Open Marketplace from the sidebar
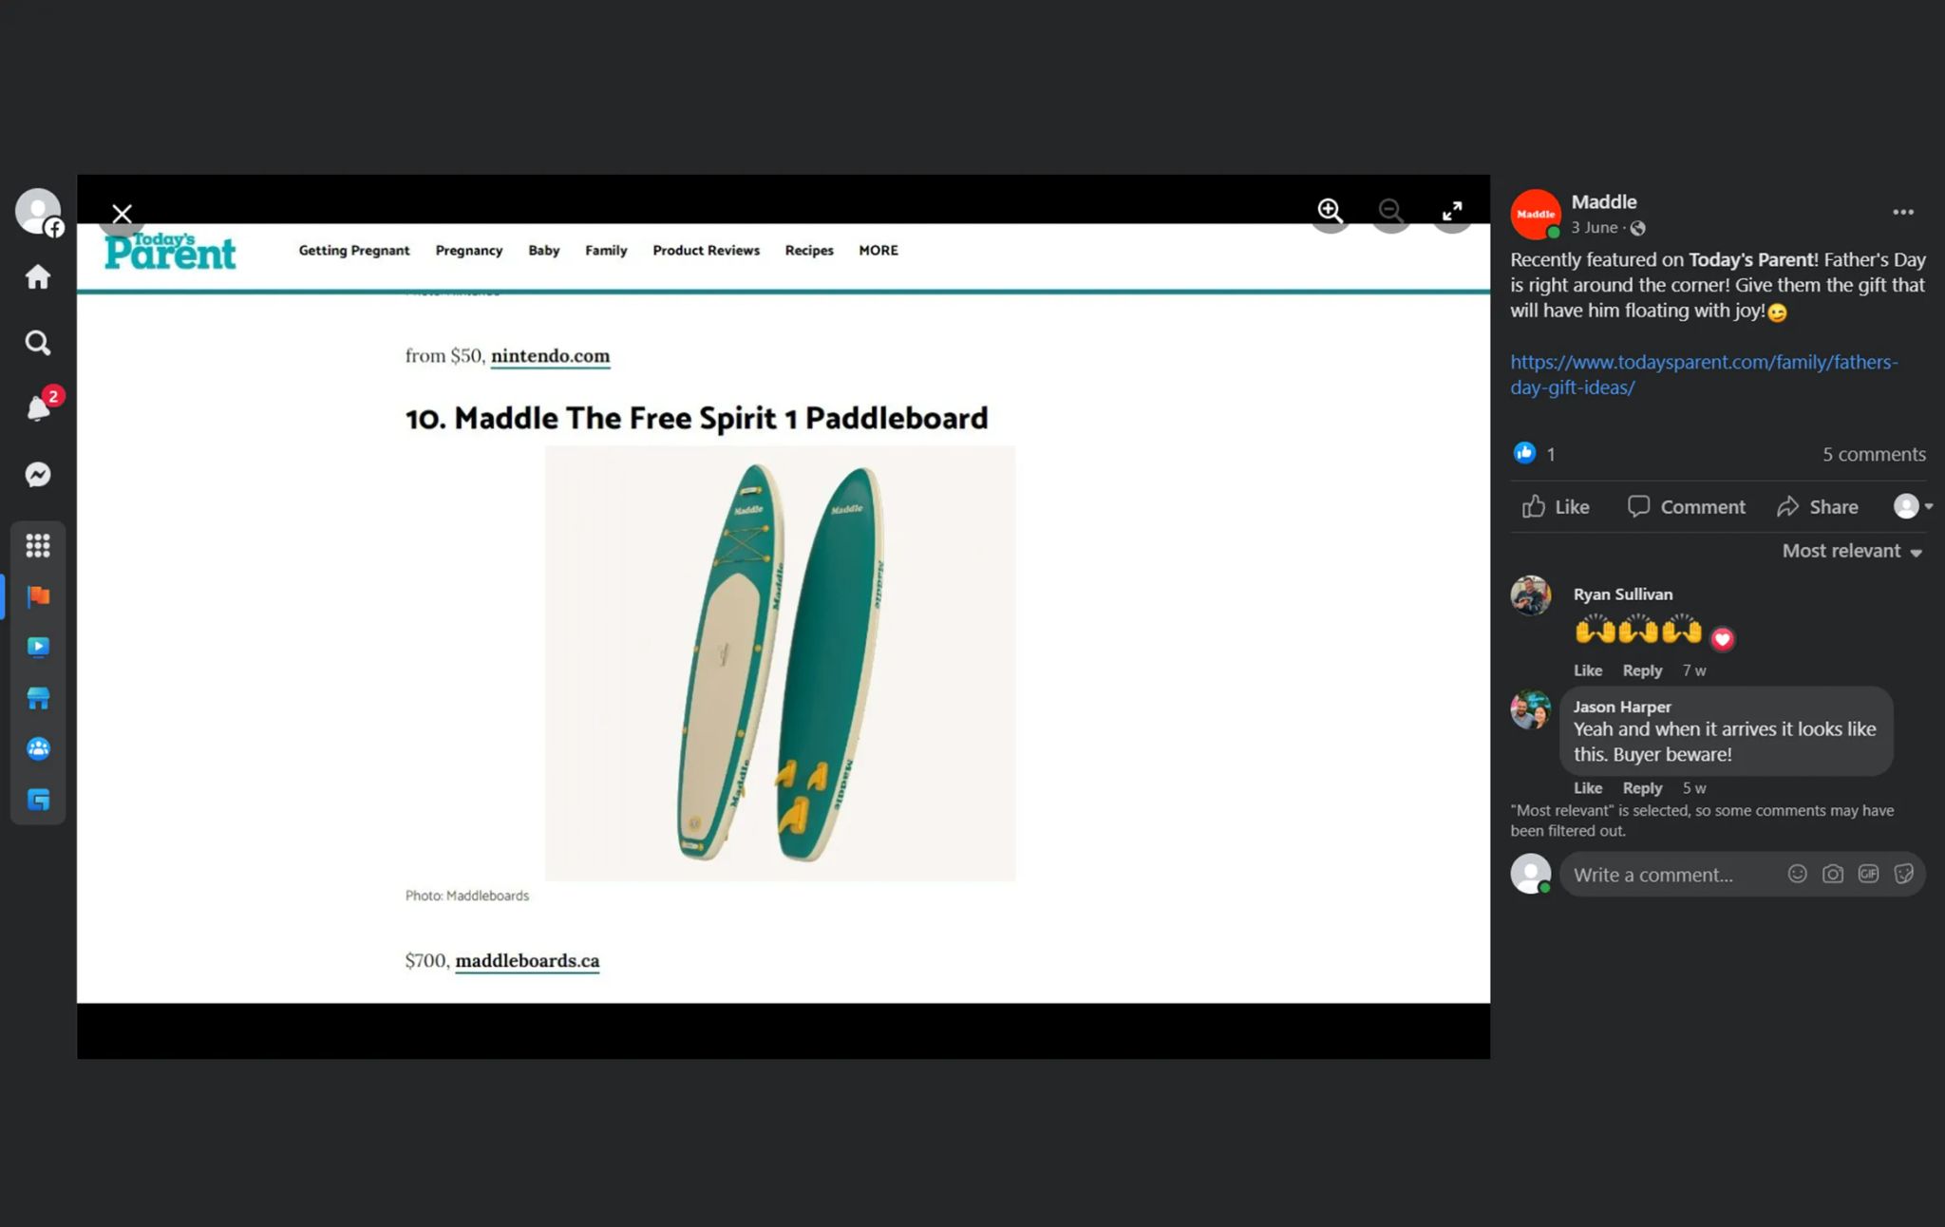 point(38,698)
